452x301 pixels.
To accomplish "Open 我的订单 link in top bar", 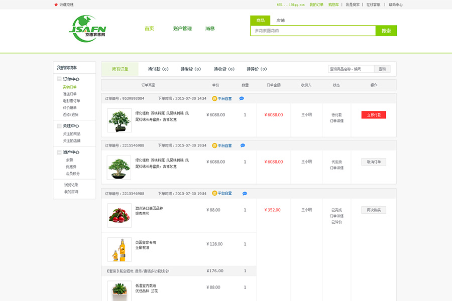I will pos(316,5).
